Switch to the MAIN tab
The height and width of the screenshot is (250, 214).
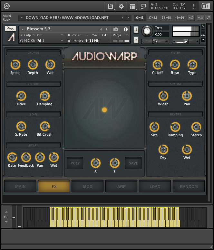pyautogui.click(x=20, y=186)
